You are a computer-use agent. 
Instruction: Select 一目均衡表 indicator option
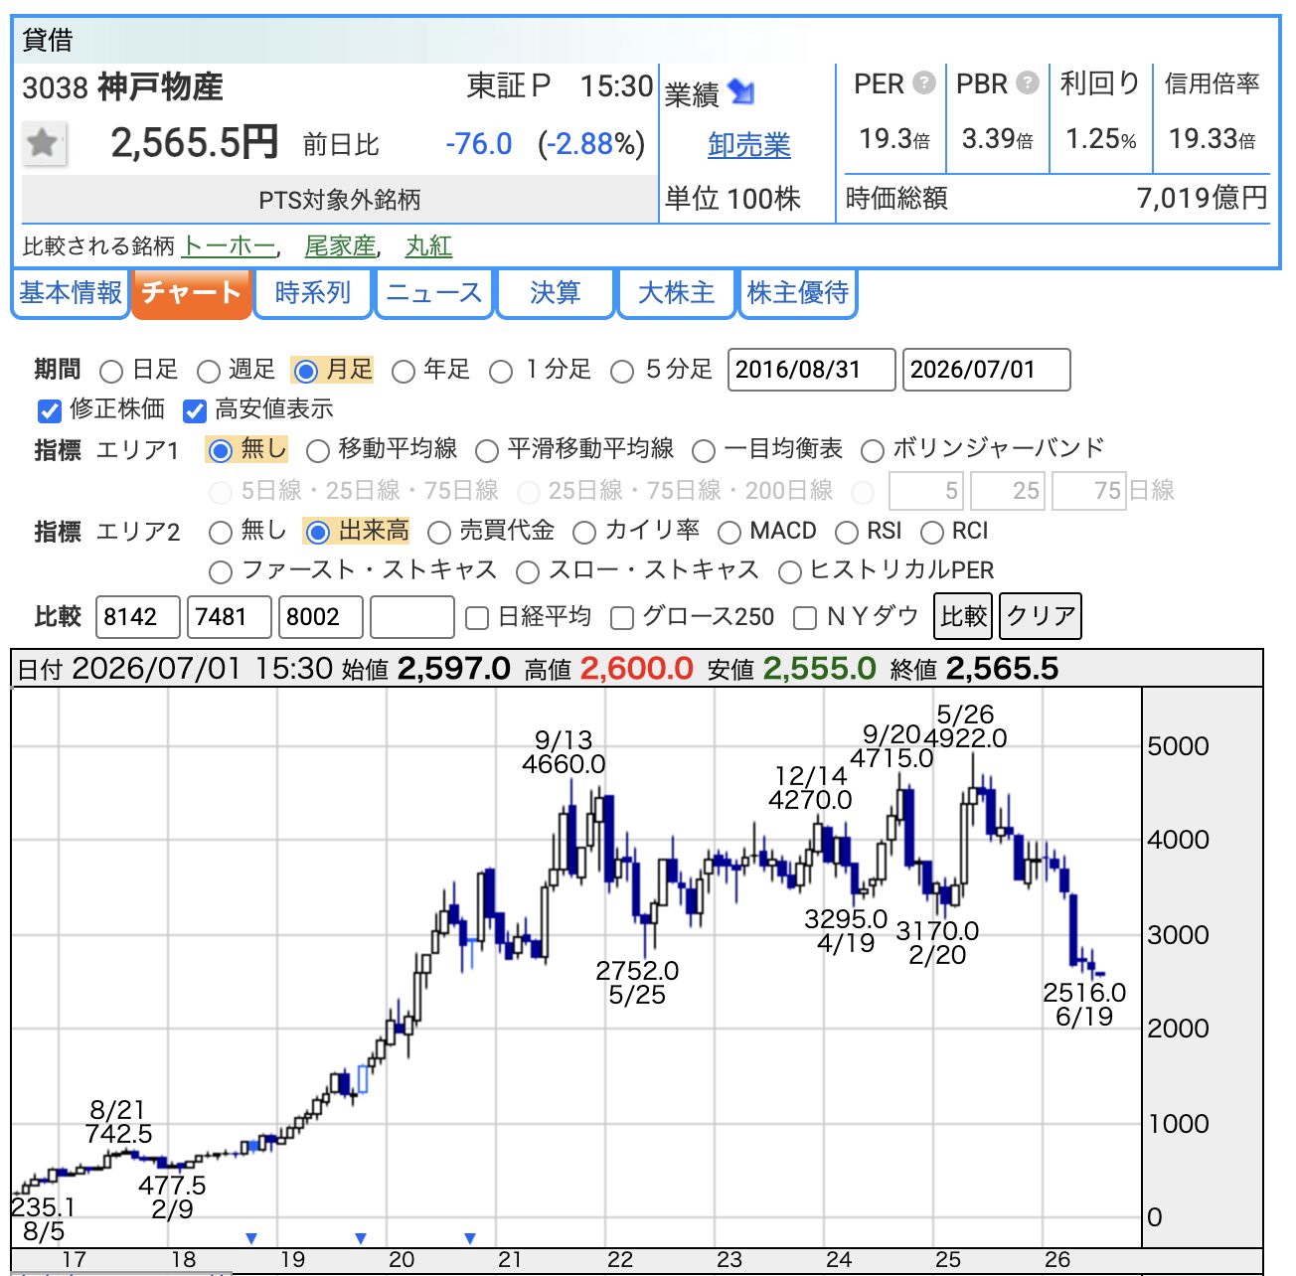pos(704,451)
